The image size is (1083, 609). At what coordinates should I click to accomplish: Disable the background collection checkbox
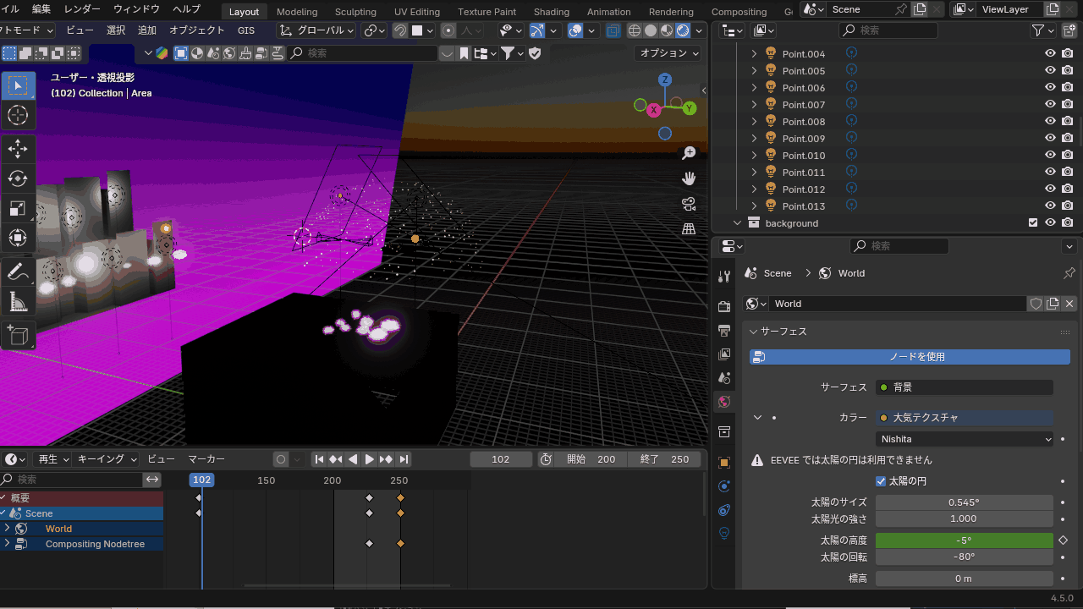coord(1032,223)
